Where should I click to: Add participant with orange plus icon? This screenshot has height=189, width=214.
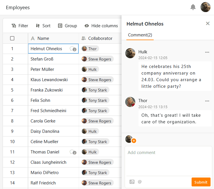pyautogui.click(x=134, y=141)
